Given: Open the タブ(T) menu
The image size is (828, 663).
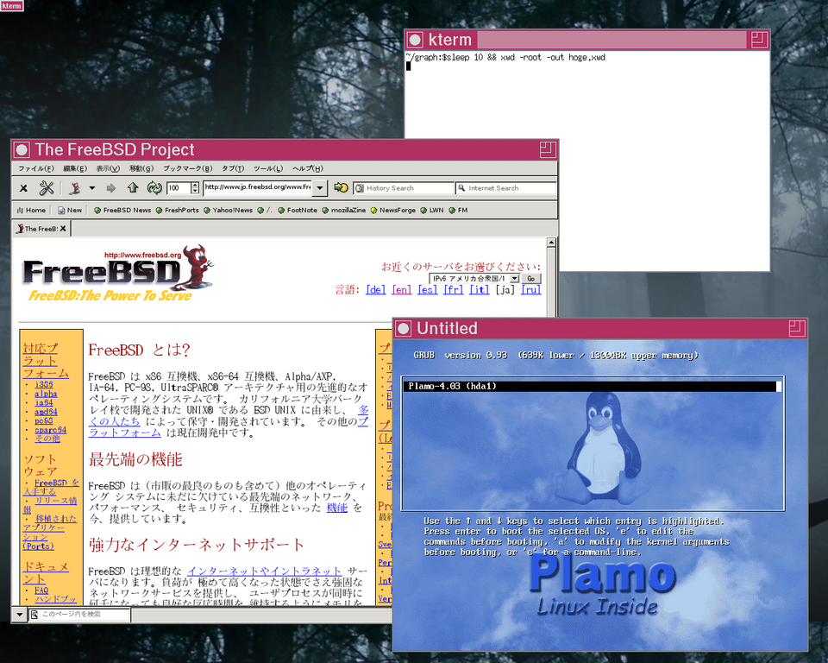Looking at the screenshot, I should (233, 168).
